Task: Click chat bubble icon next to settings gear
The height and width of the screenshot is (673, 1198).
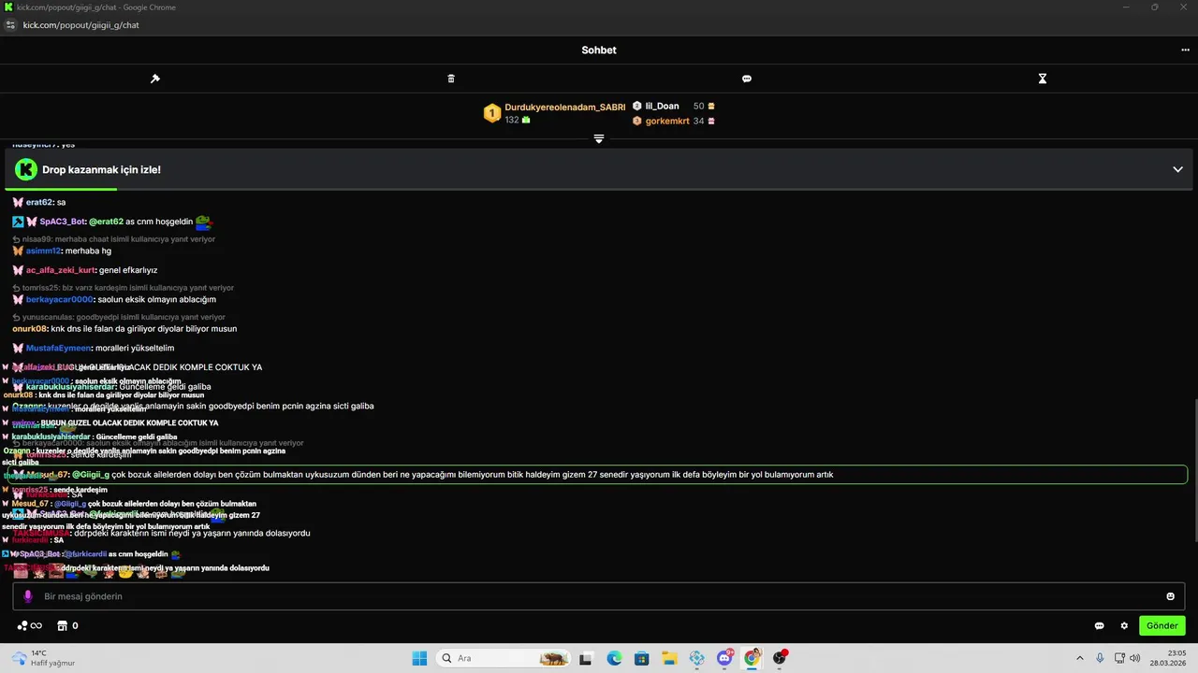Action: pos(1100,625)
